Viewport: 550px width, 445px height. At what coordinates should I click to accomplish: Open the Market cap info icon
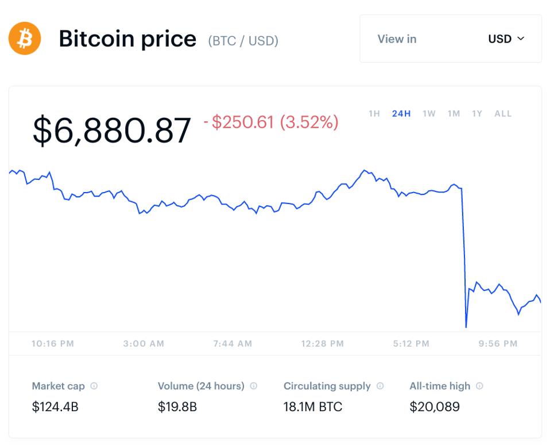click(94, 386)
